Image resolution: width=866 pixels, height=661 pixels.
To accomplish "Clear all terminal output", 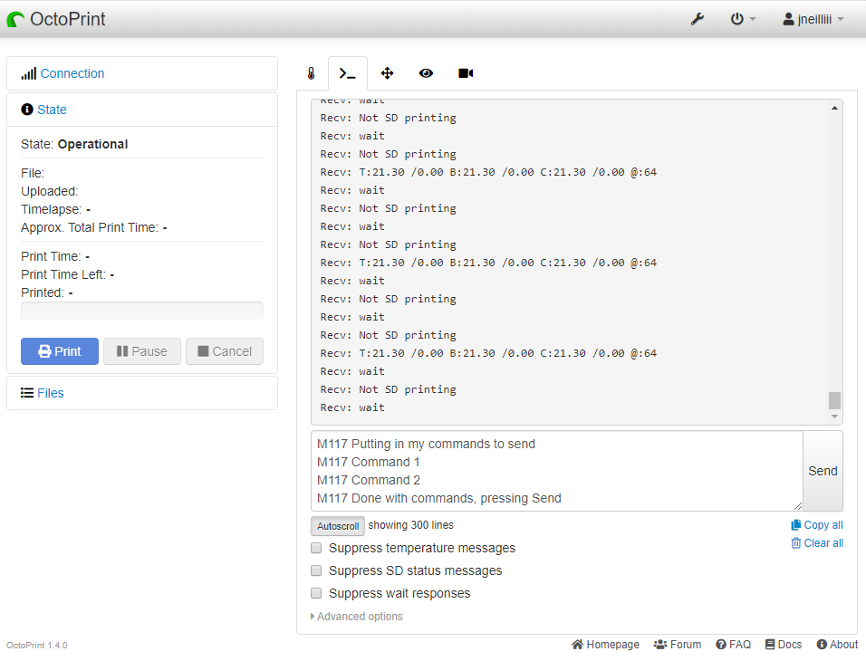I will pos(817,543).
